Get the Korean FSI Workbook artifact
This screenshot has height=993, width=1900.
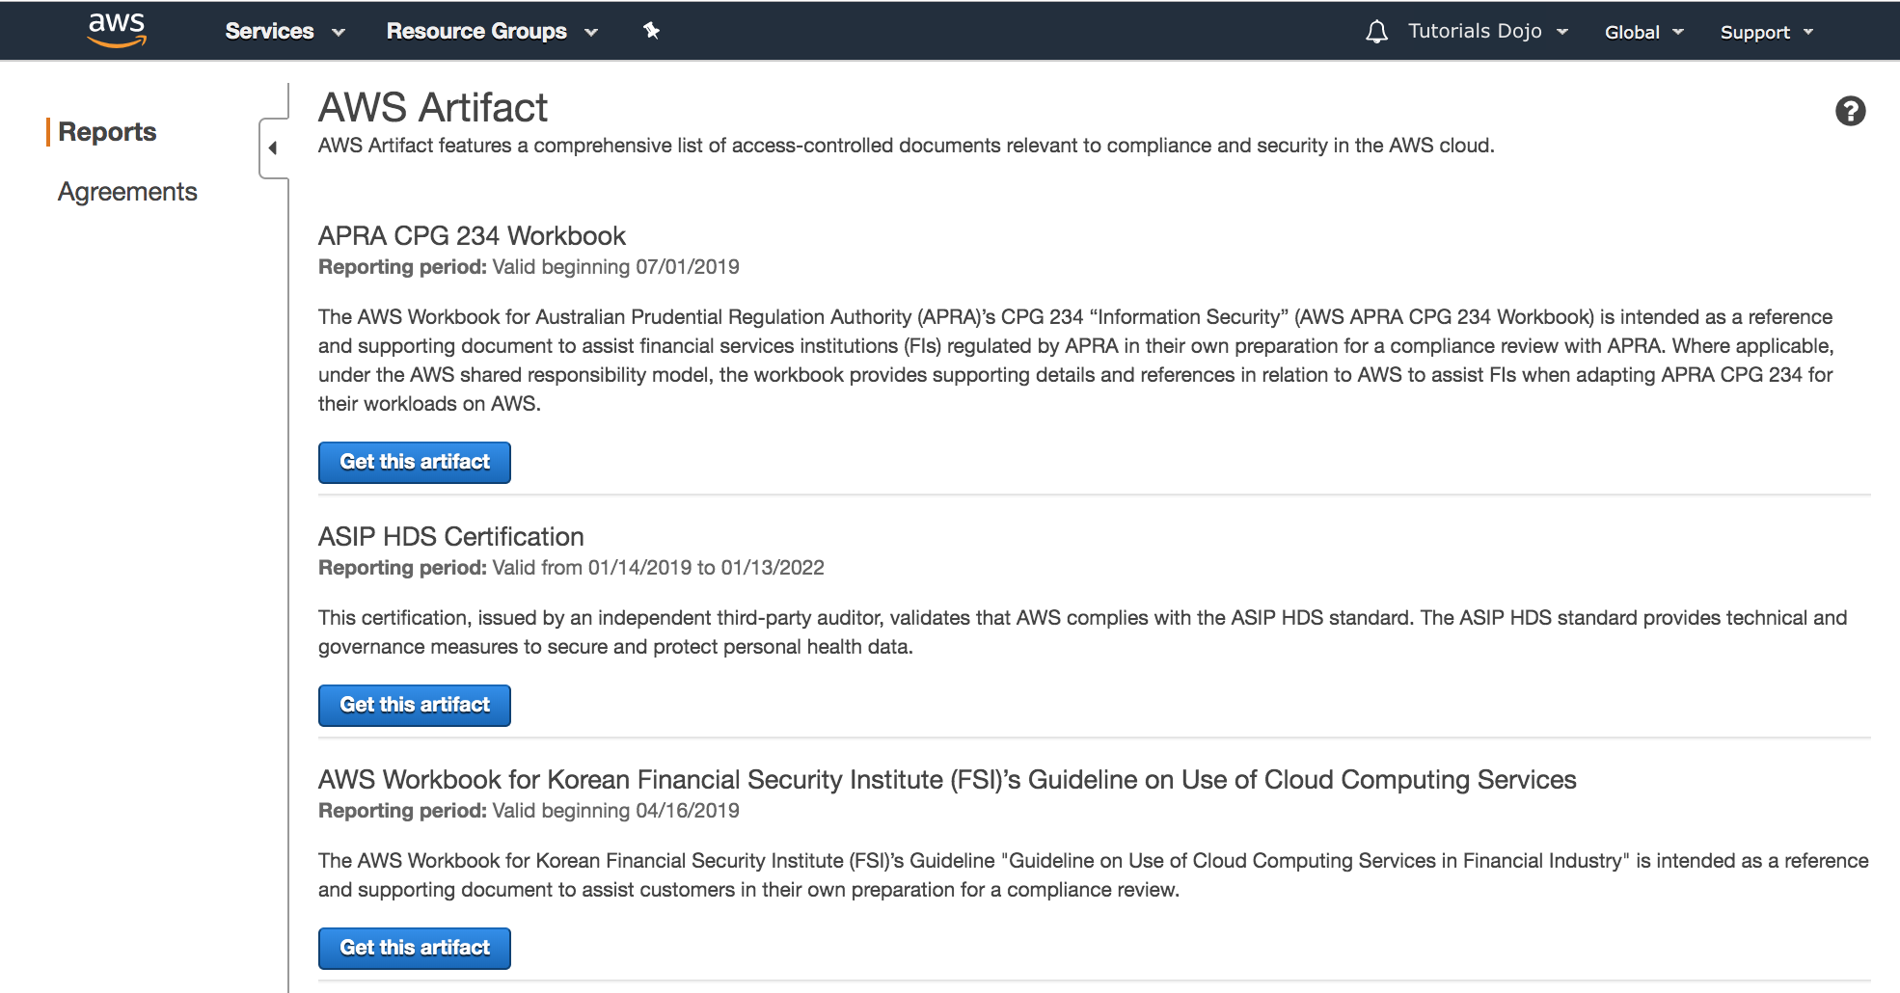[x=415, y=948]
